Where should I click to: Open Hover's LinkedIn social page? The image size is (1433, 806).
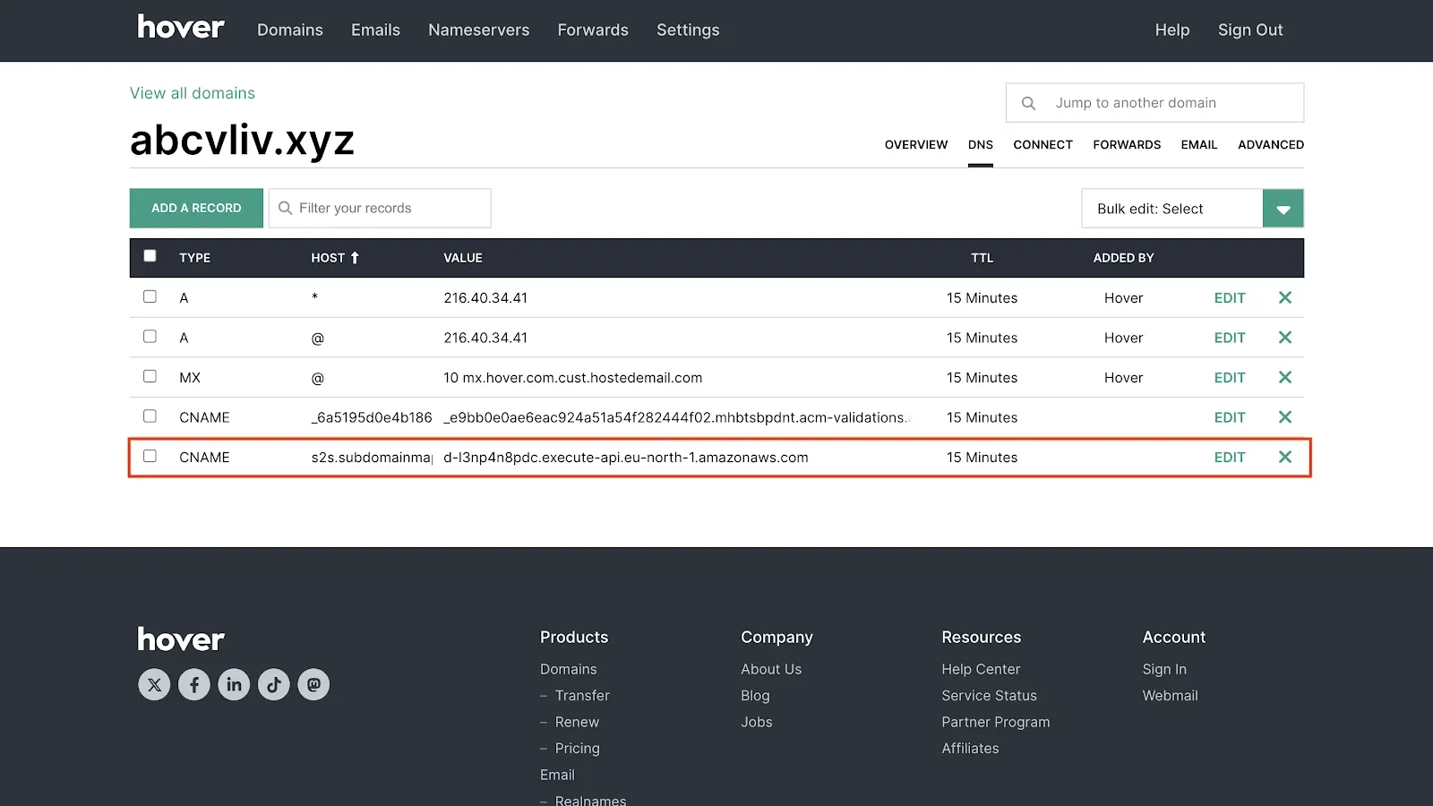[234, 685]
